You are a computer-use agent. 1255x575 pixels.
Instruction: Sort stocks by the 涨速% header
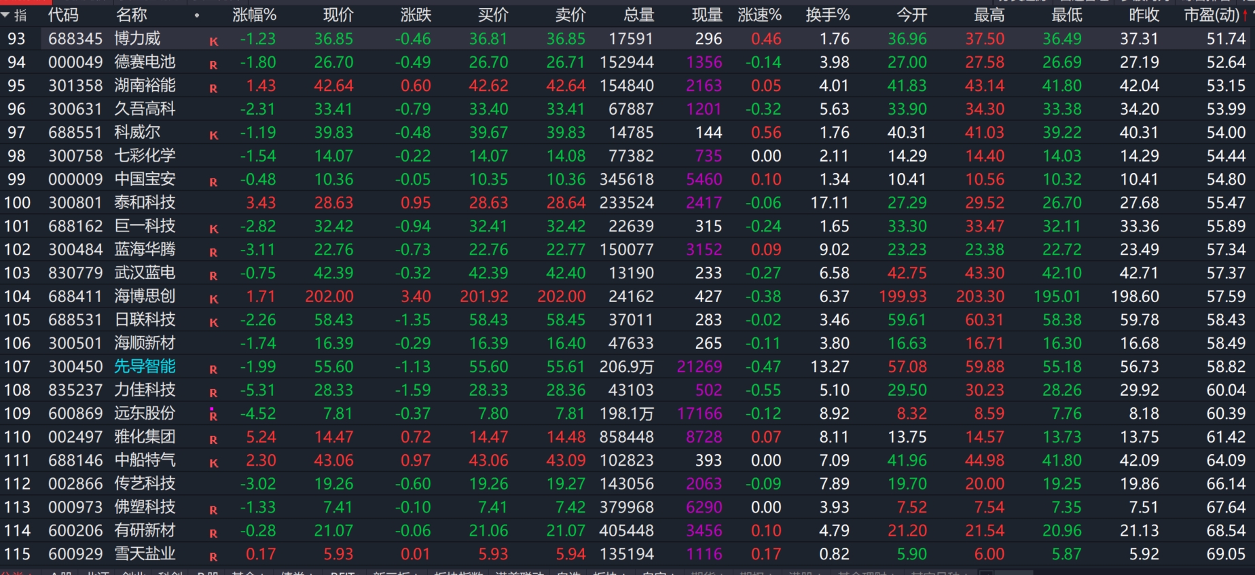coord(760,15)
